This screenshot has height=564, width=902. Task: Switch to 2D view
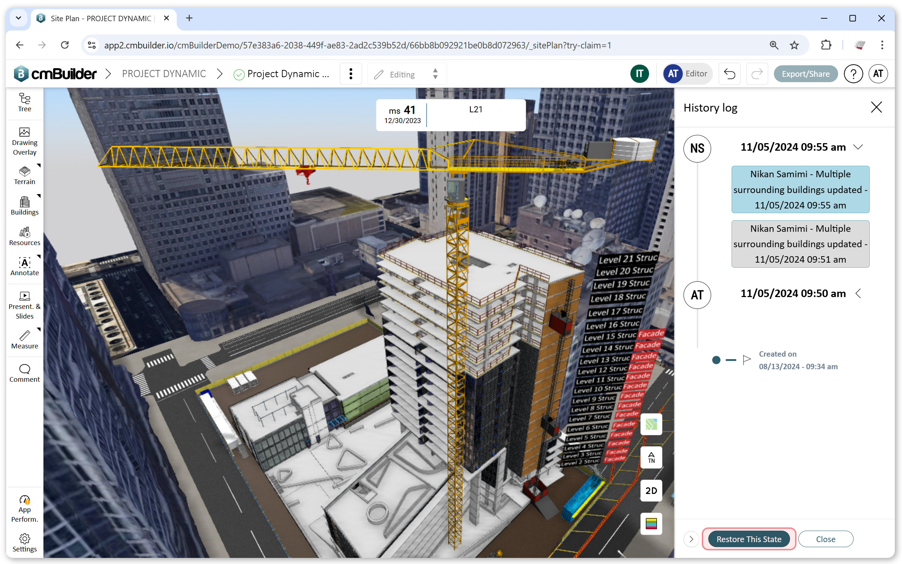651,490
